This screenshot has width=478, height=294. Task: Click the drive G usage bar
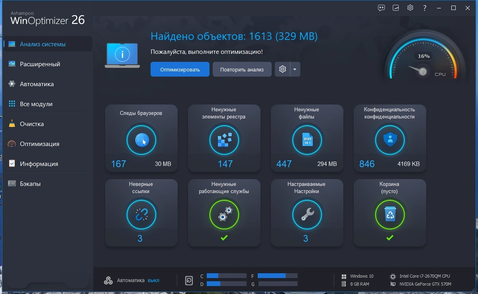pos(278,284)
